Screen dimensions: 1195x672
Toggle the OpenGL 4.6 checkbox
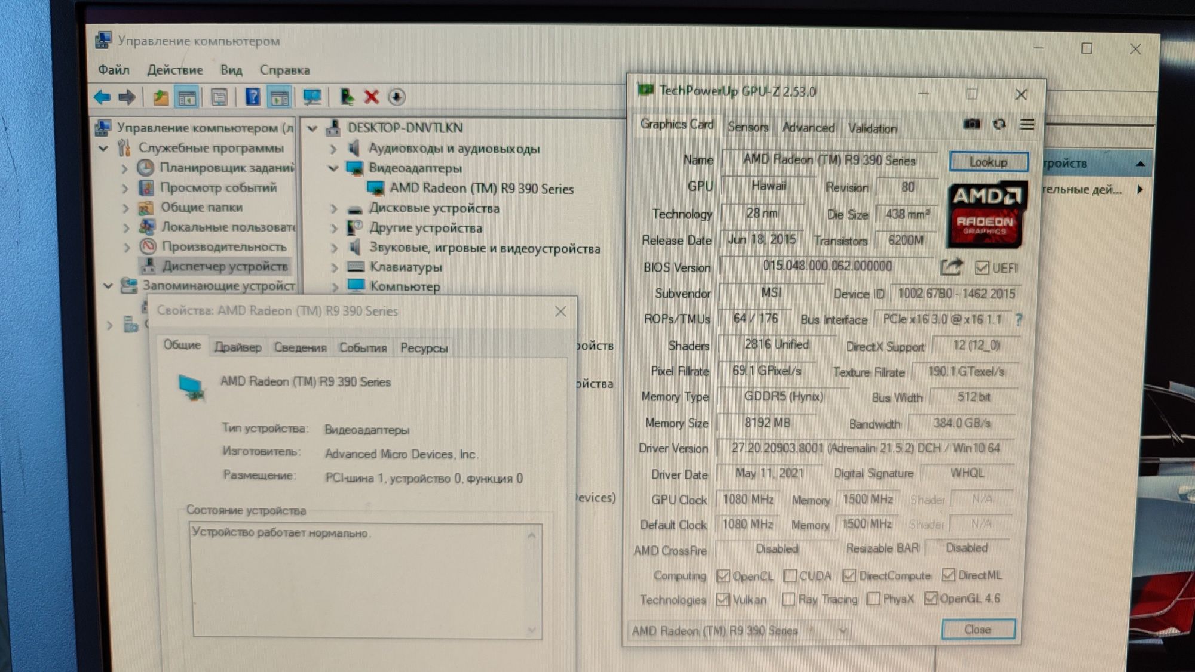tap(930, 598)
